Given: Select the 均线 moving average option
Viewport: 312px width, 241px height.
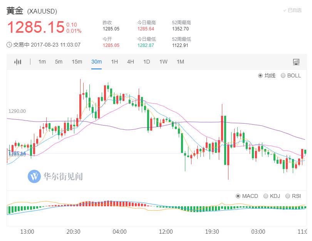Looking at the screenshot, I should point(261,76).
